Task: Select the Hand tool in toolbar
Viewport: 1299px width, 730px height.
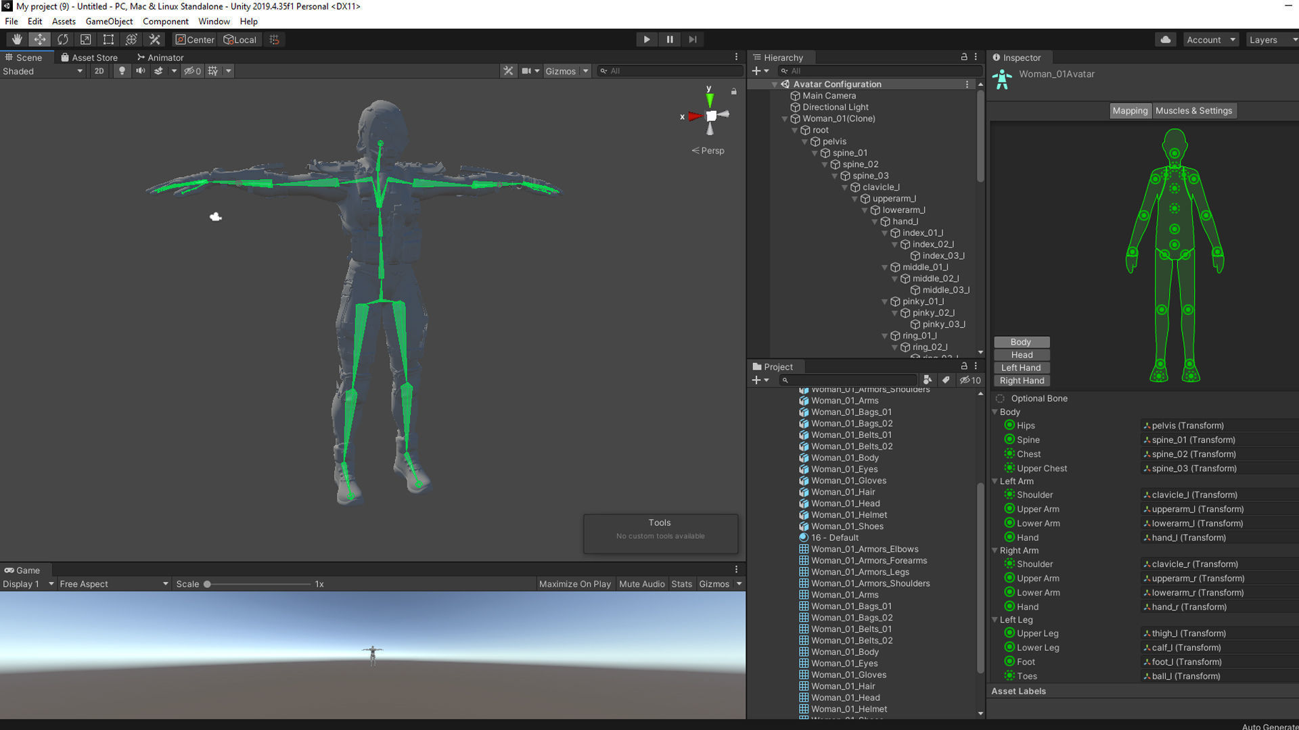Action: point(17,40)
